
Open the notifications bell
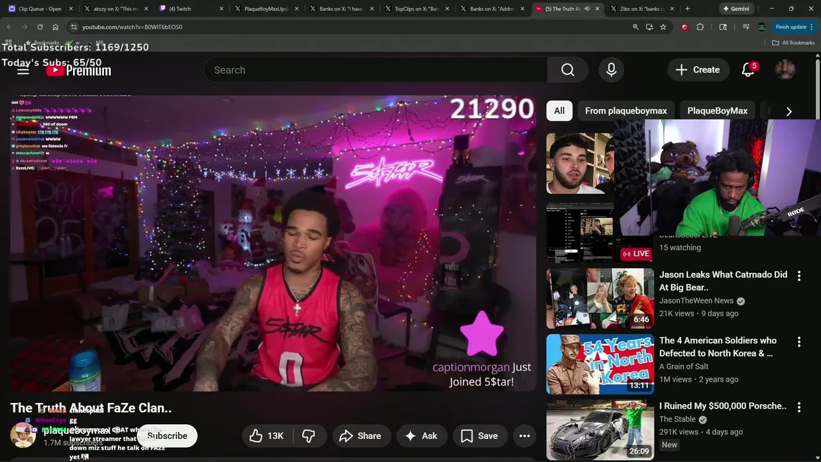pos(748,70)
